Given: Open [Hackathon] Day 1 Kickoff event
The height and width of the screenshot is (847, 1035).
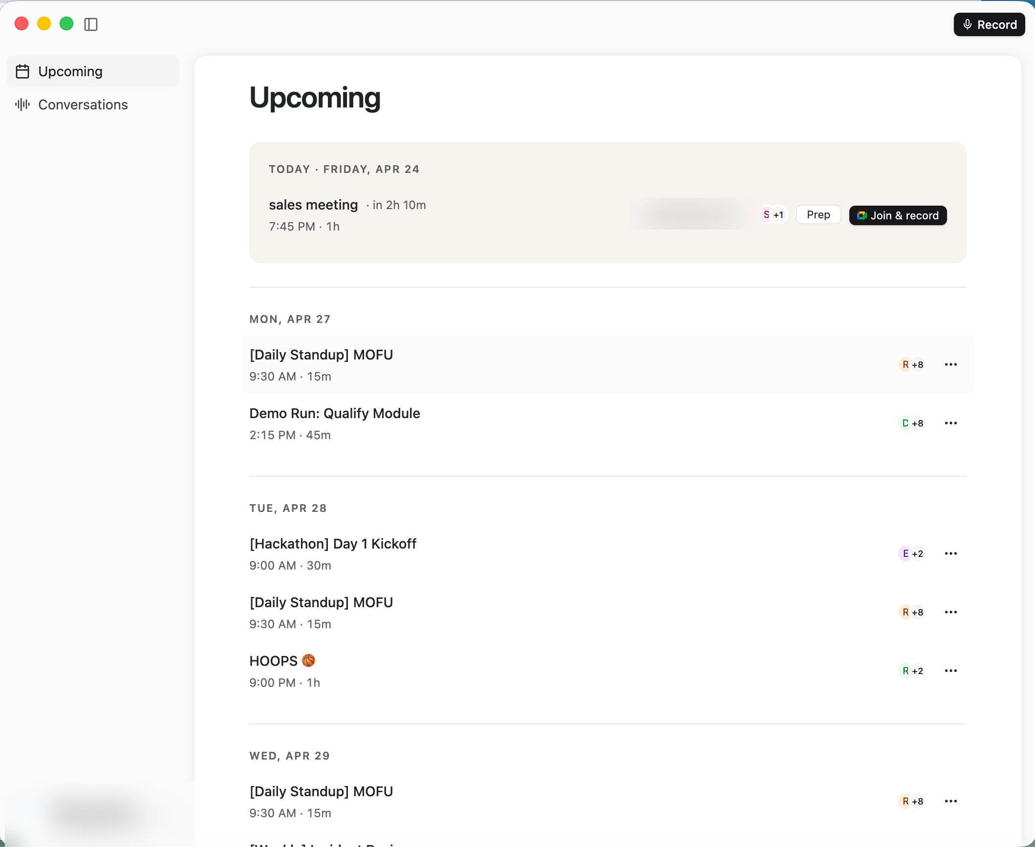Looking at the screenshot, I should [607, 553].
